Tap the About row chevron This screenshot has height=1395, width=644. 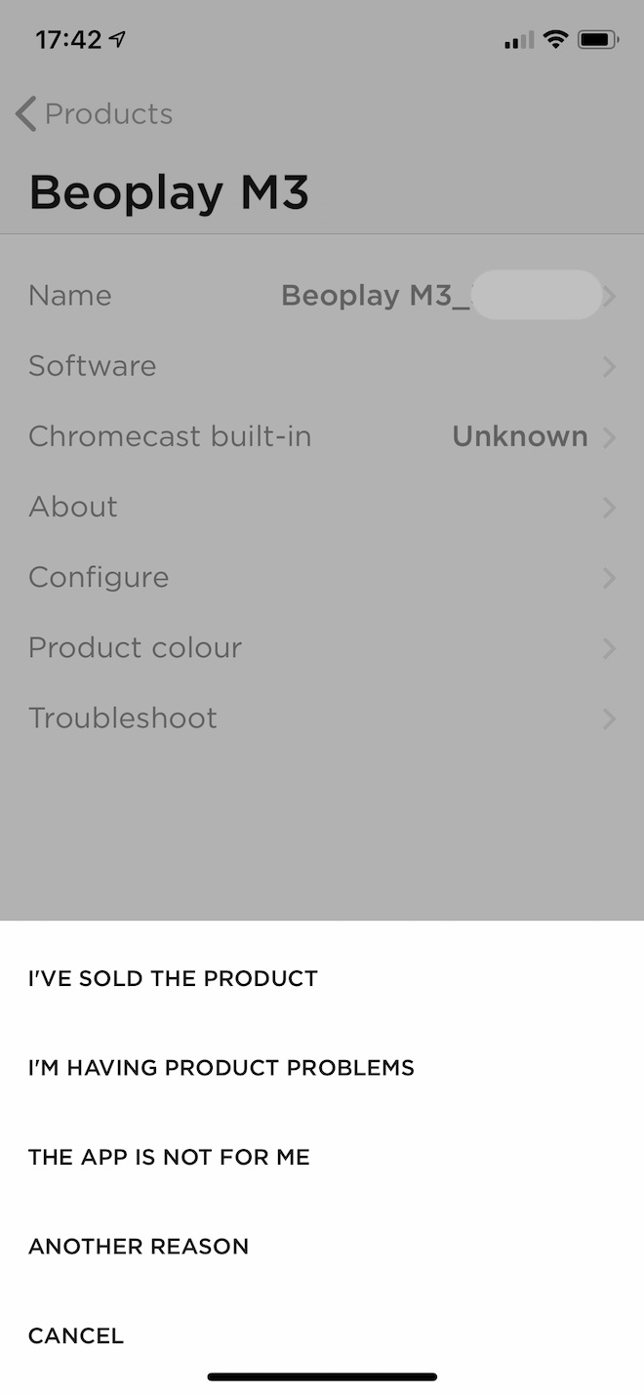point(609,507)
